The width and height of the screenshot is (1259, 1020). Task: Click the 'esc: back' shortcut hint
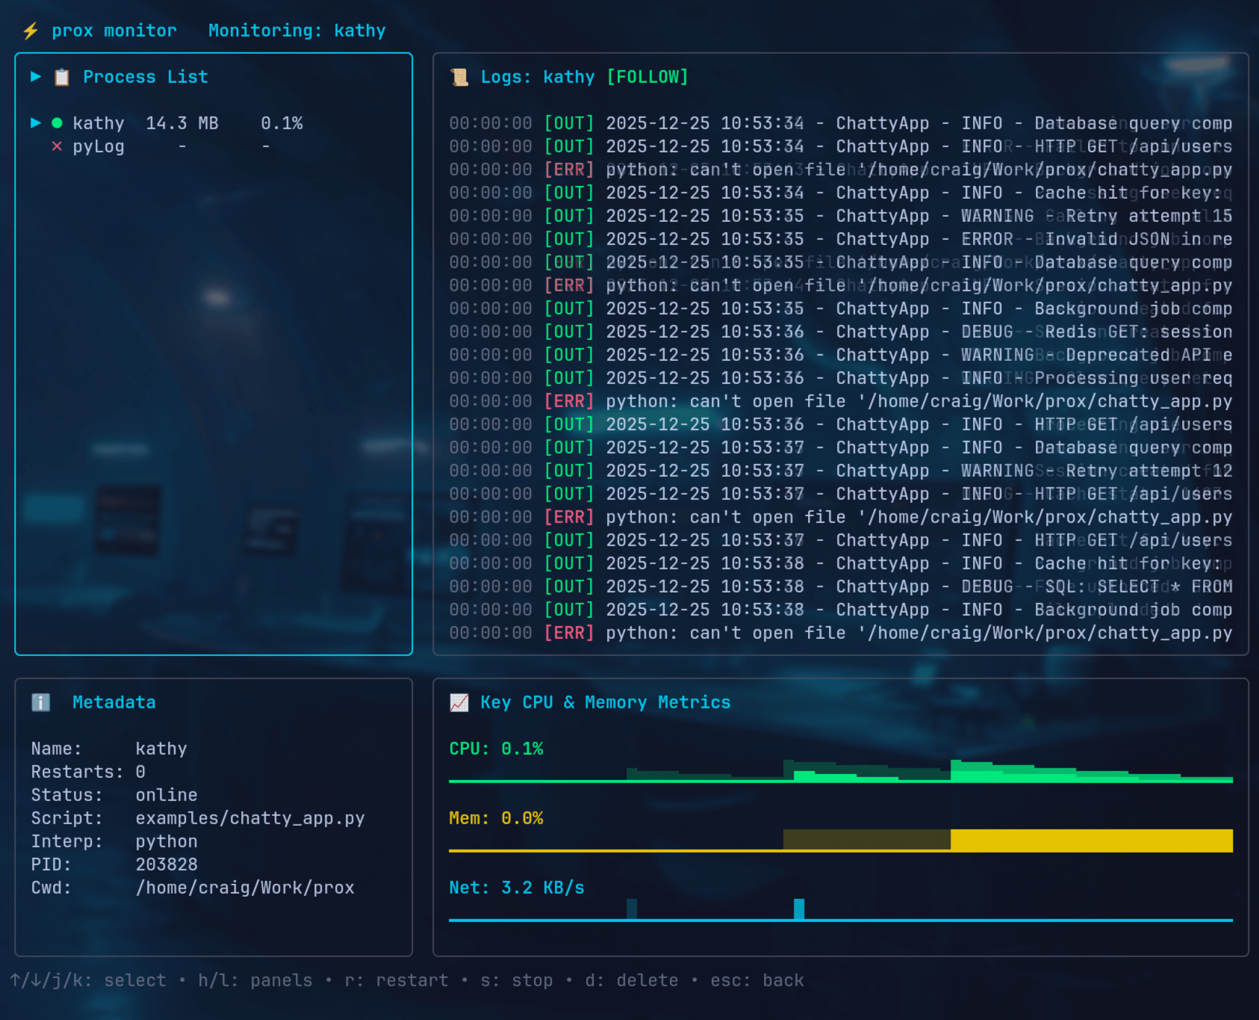point(756,980)
